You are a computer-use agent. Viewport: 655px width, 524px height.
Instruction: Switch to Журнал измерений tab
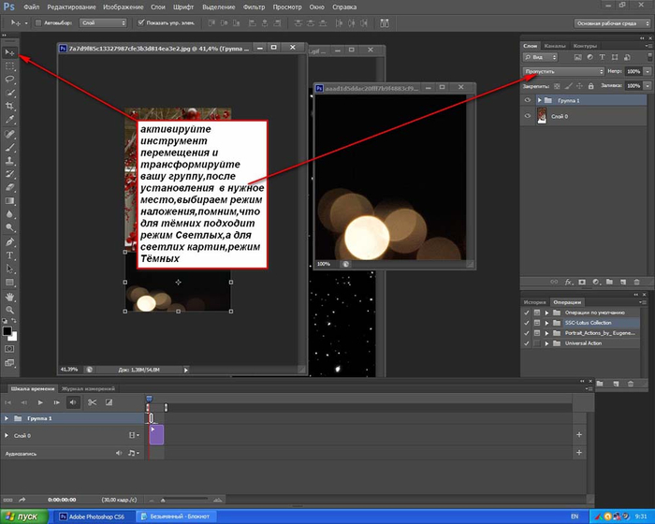pyautogui.click(x=88, y=388)
